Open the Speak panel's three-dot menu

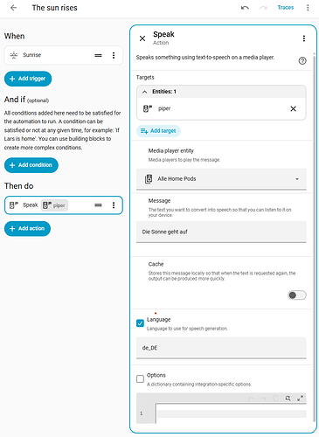pyautogui.click(x=304, y=38)
